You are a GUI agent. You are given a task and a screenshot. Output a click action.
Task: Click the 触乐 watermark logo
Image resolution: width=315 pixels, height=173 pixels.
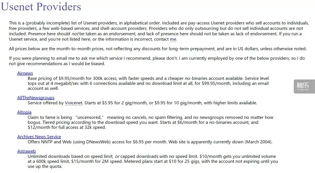pos(304,86)
